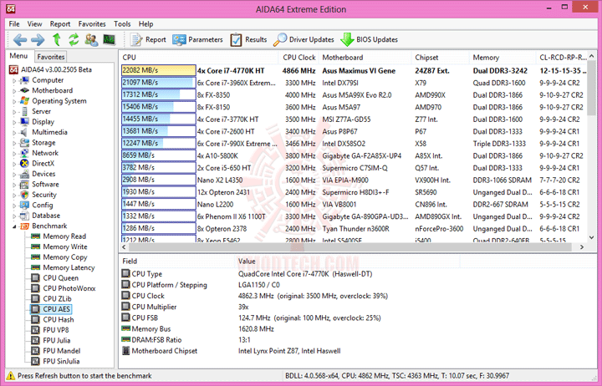Open the Help menu

tap(145, 23)
